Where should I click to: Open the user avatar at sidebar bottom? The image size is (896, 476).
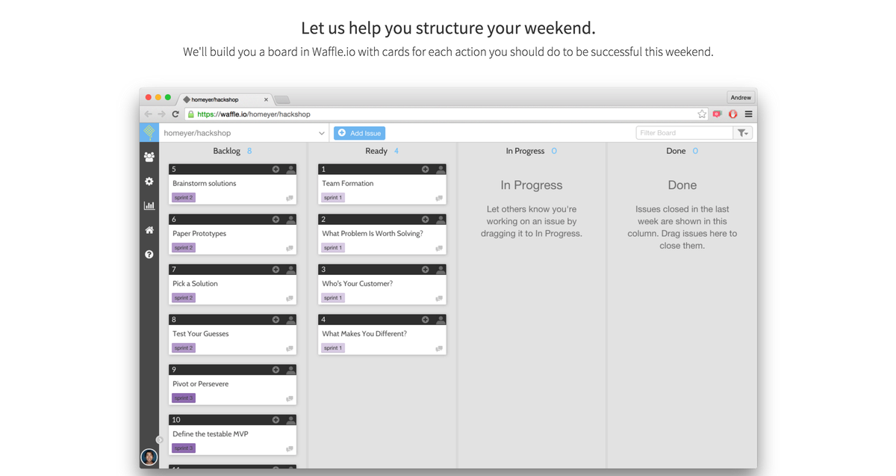[x=149, y=457]
